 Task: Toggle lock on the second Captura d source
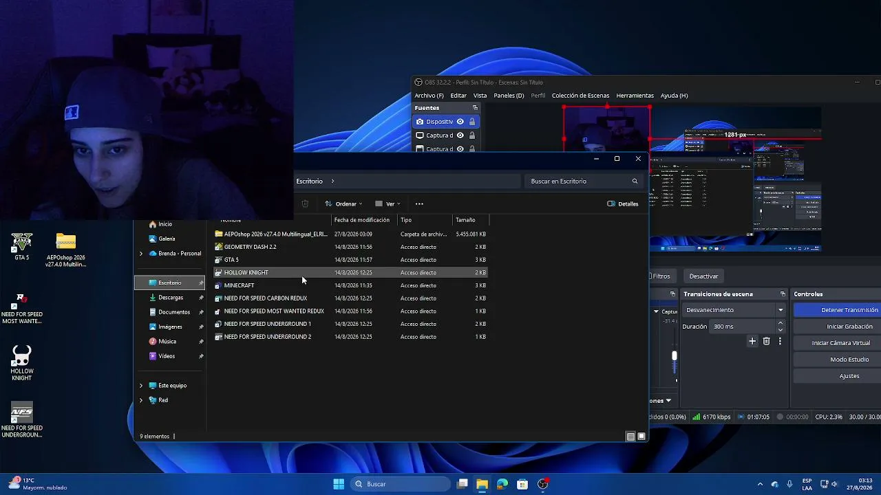472,148
